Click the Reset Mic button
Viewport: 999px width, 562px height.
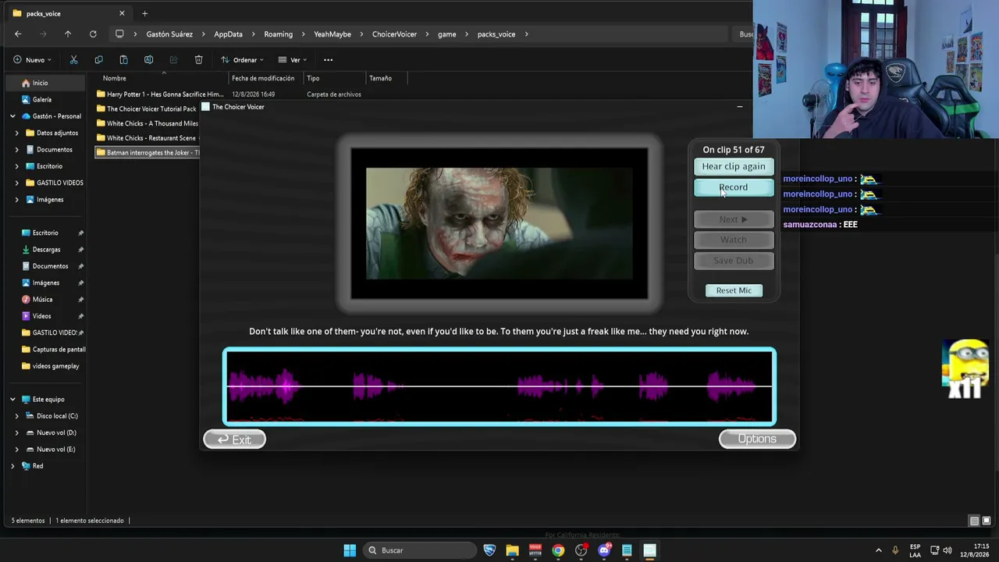(x=734, y=290)
